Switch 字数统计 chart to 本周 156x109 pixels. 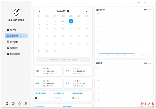tap(145, 63)
